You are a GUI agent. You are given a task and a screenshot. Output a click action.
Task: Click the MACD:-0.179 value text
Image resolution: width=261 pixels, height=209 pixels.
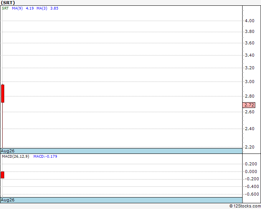45,157
